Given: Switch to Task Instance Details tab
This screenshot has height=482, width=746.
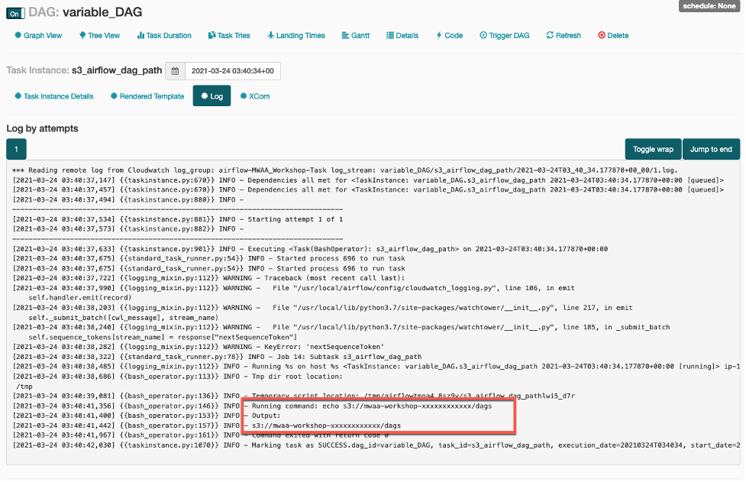Looking at the screenshot, I should point(53,96).
